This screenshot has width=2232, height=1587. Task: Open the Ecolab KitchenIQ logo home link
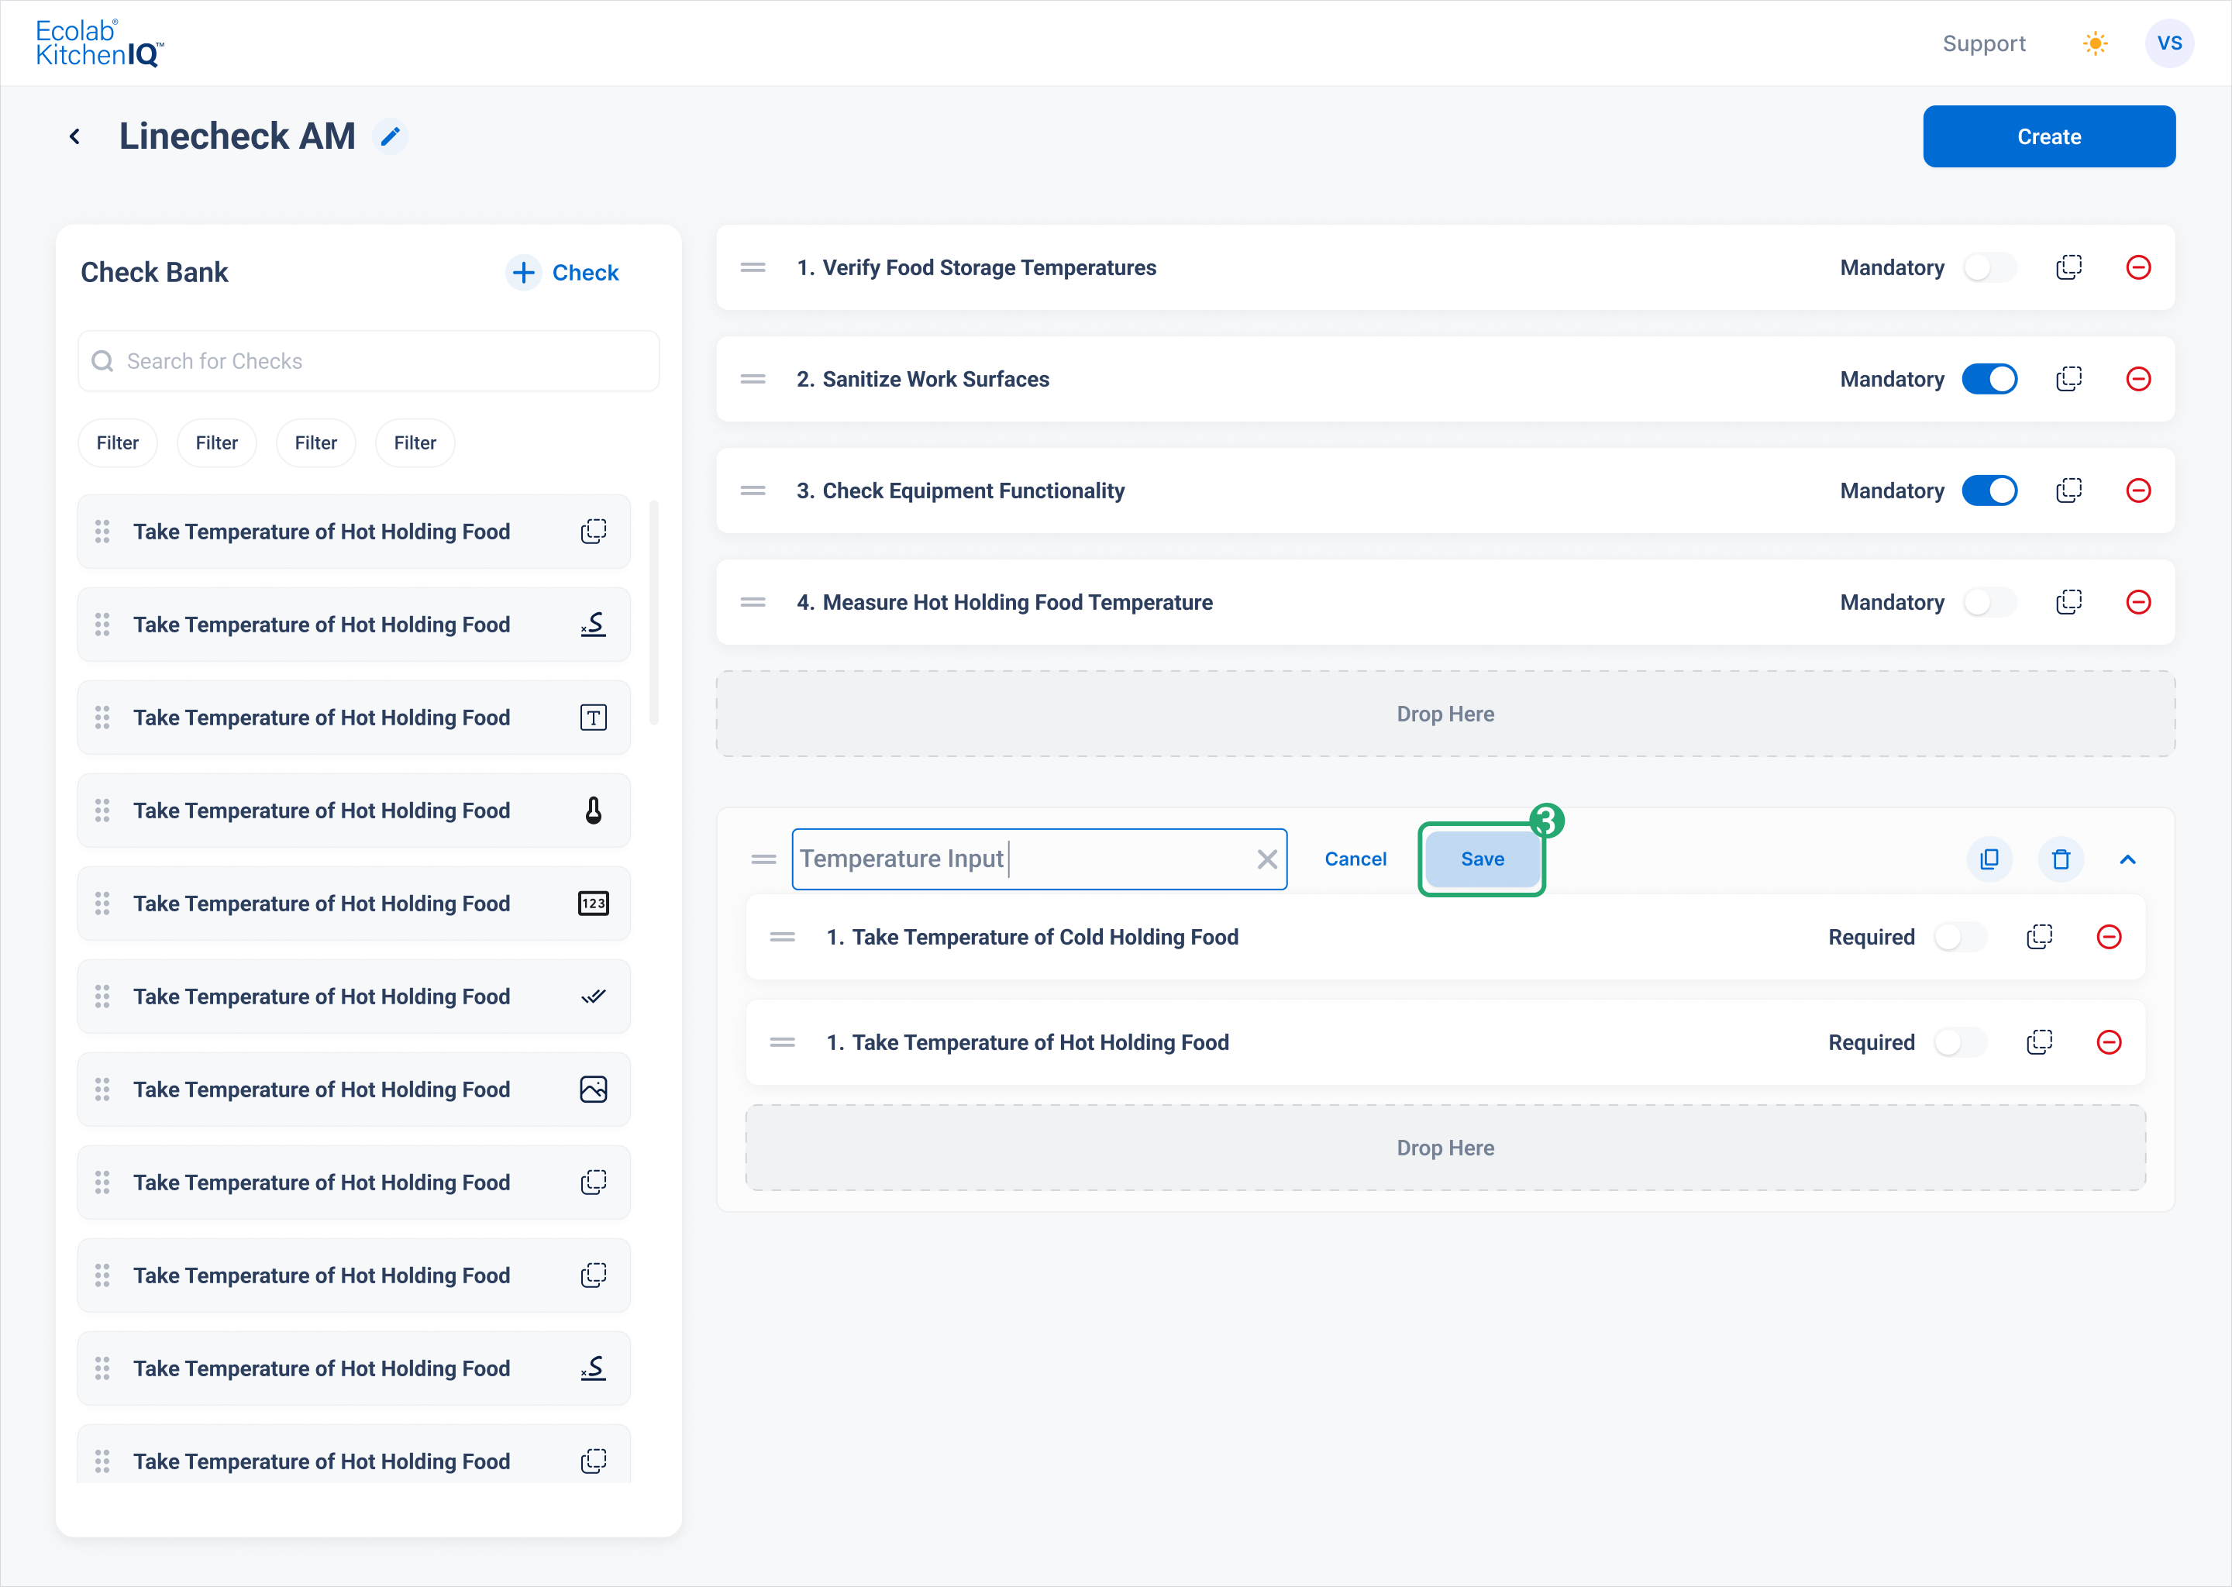tap(100, 43)
